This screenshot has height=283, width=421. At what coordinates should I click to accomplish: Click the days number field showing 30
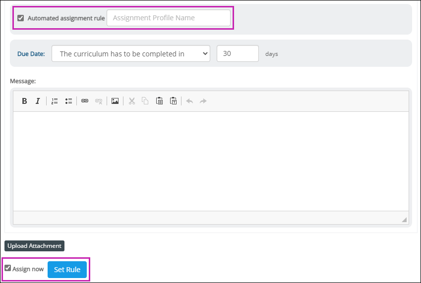point(238,53)
